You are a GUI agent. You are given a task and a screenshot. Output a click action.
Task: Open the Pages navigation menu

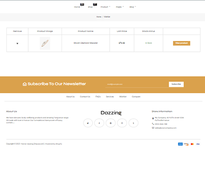(120, 7)
